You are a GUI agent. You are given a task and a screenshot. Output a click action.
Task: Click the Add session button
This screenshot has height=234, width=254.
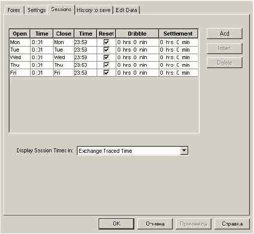pos(224,34)
